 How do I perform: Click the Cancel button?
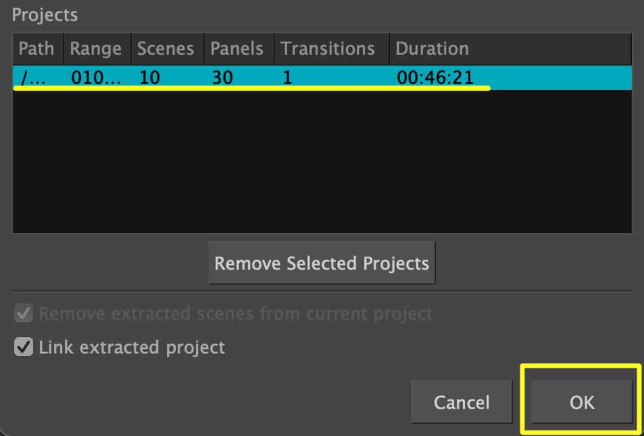[462, 402]
